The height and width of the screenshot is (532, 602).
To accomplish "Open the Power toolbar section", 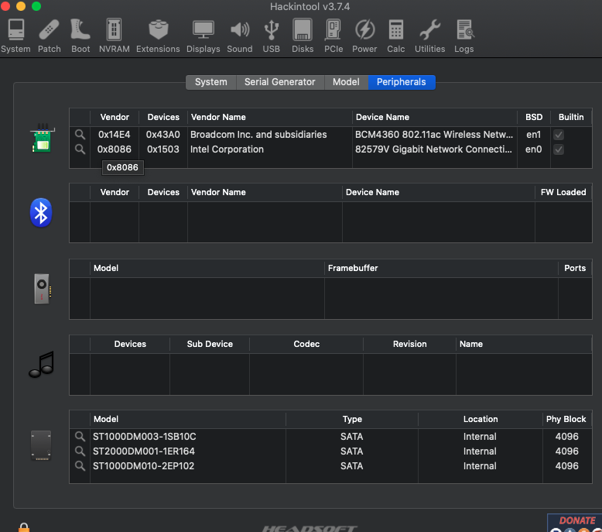I will click(364, 36).
